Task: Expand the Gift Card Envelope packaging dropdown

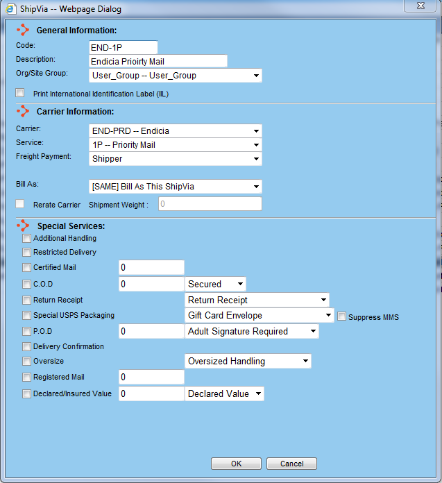Action: coord(260,316)
